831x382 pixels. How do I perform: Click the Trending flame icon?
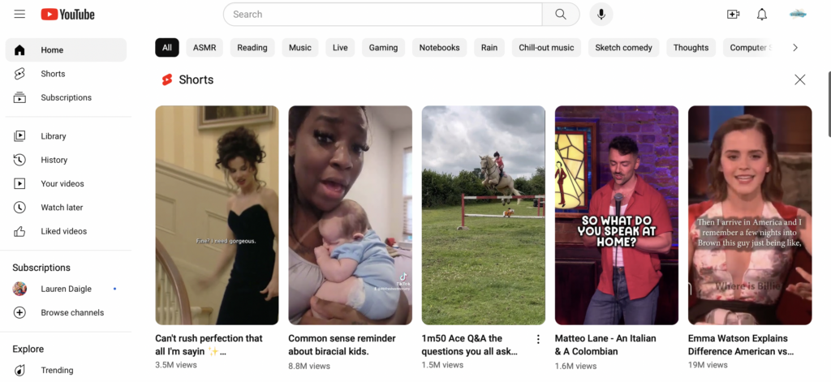(x=19, y=371)
